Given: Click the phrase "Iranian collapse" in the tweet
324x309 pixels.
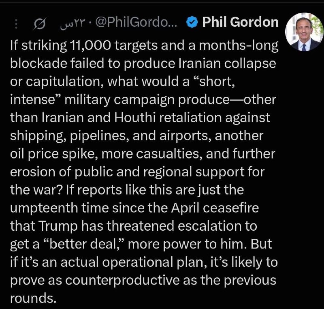Looking at the screenshot, I should pos(227,63).
